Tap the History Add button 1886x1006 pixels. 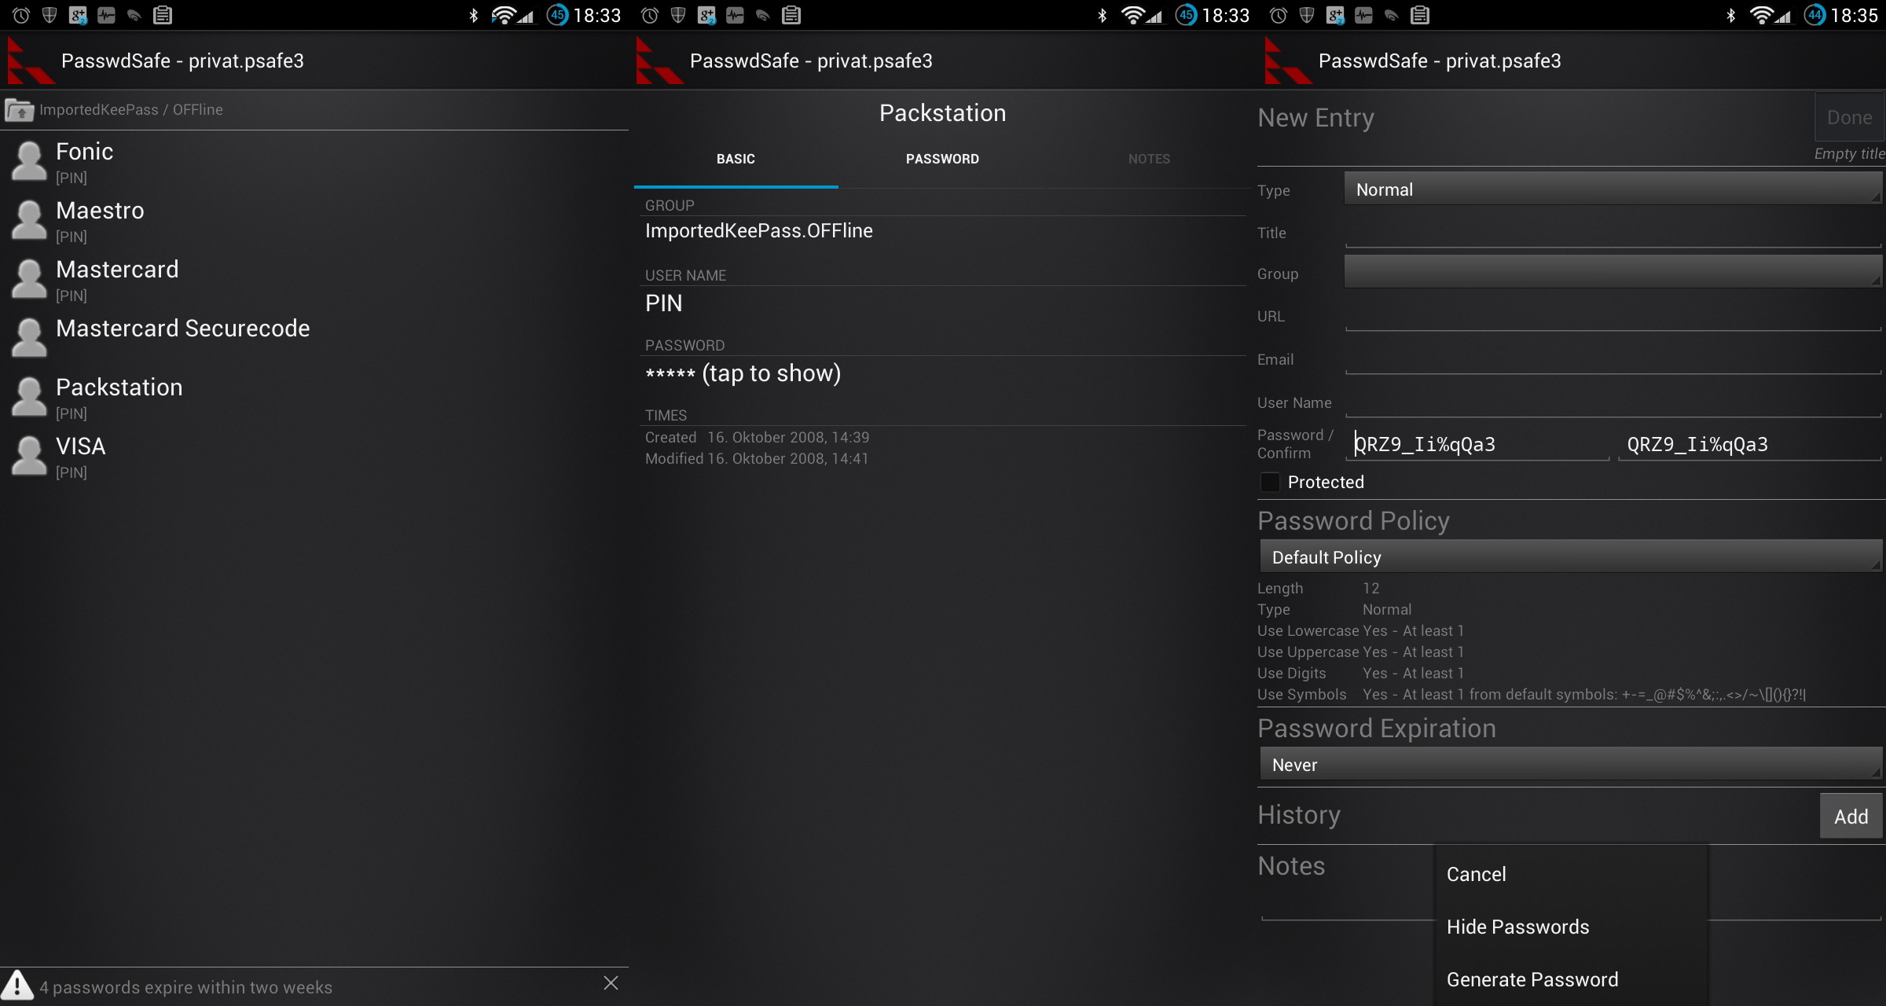pos(1851,817)
